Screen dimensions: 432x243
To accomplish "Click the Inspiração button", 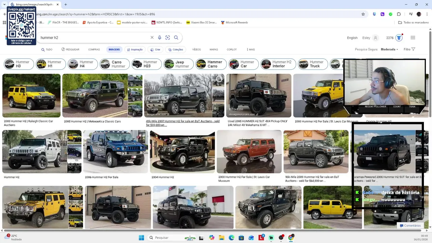I will tap(135, 50).
